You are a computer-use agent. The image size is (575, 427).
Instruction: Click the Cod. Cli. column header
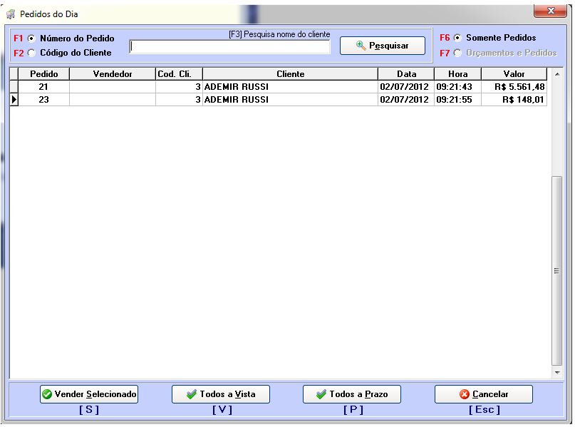(179, 74)
